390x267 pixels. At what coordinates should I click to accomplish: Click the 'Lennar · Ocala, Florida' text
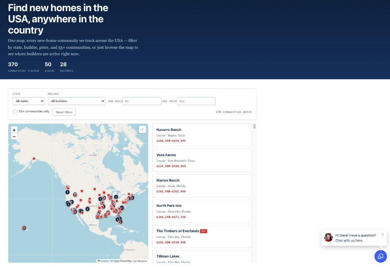(171, 186)
